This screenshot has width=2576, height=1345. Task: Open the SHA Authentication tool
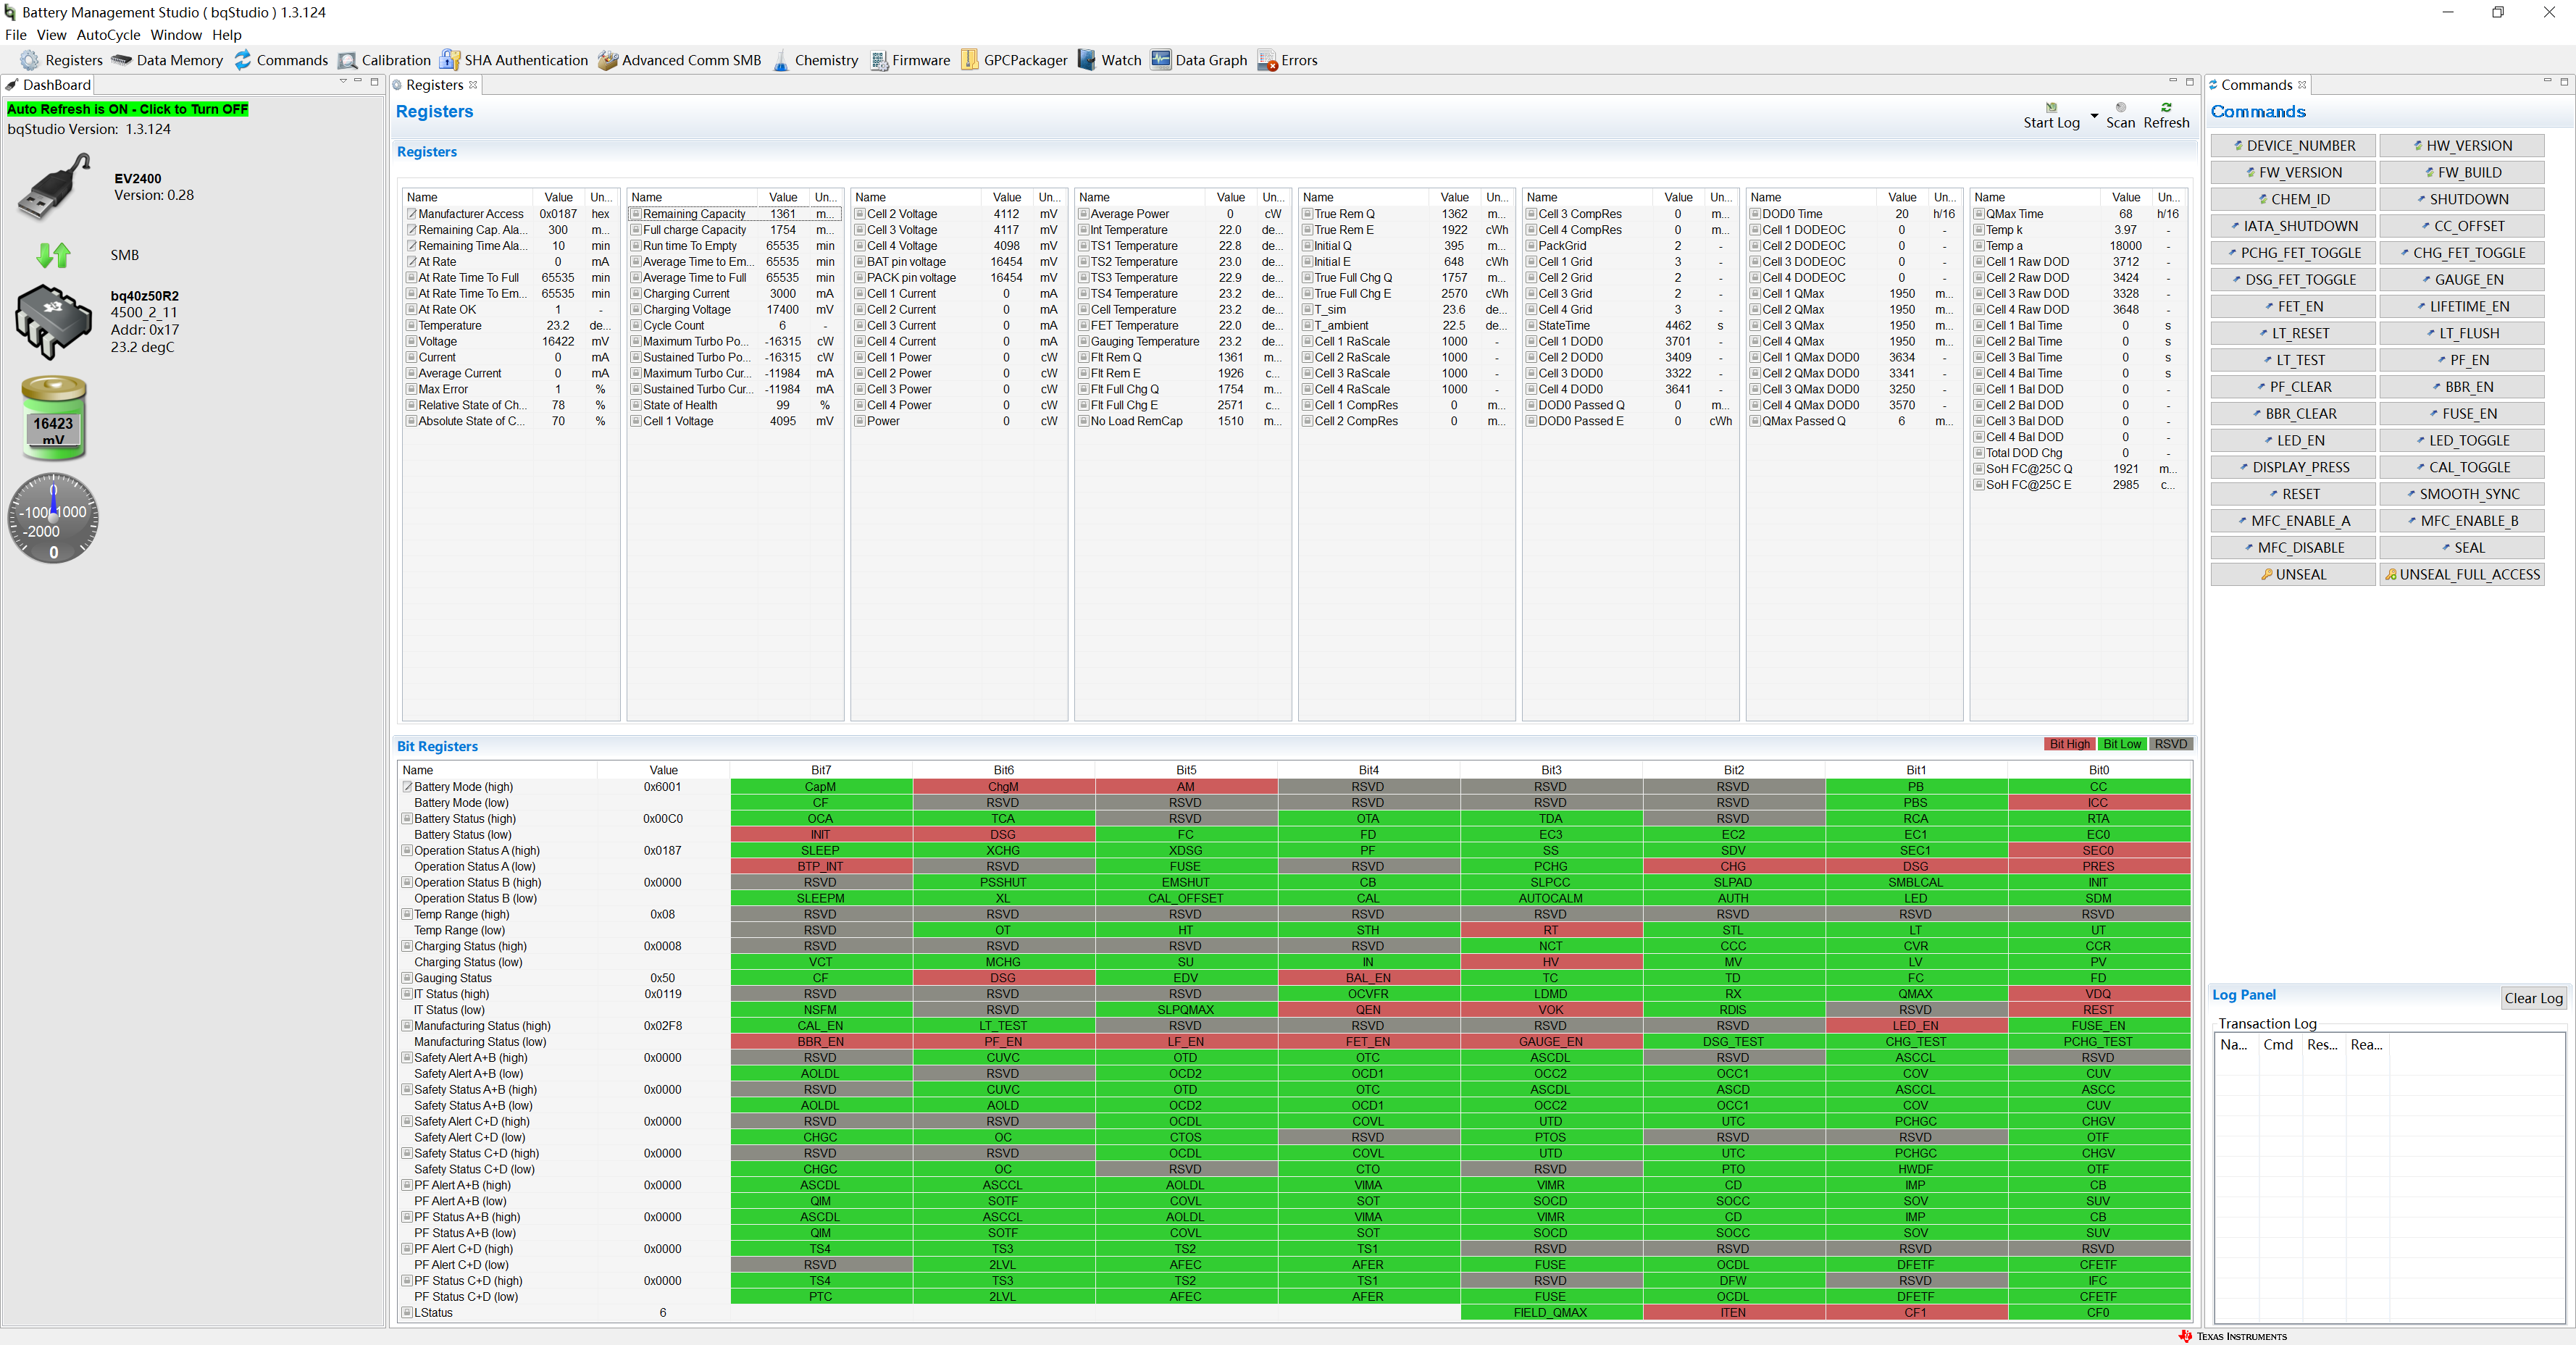(514, 60)
